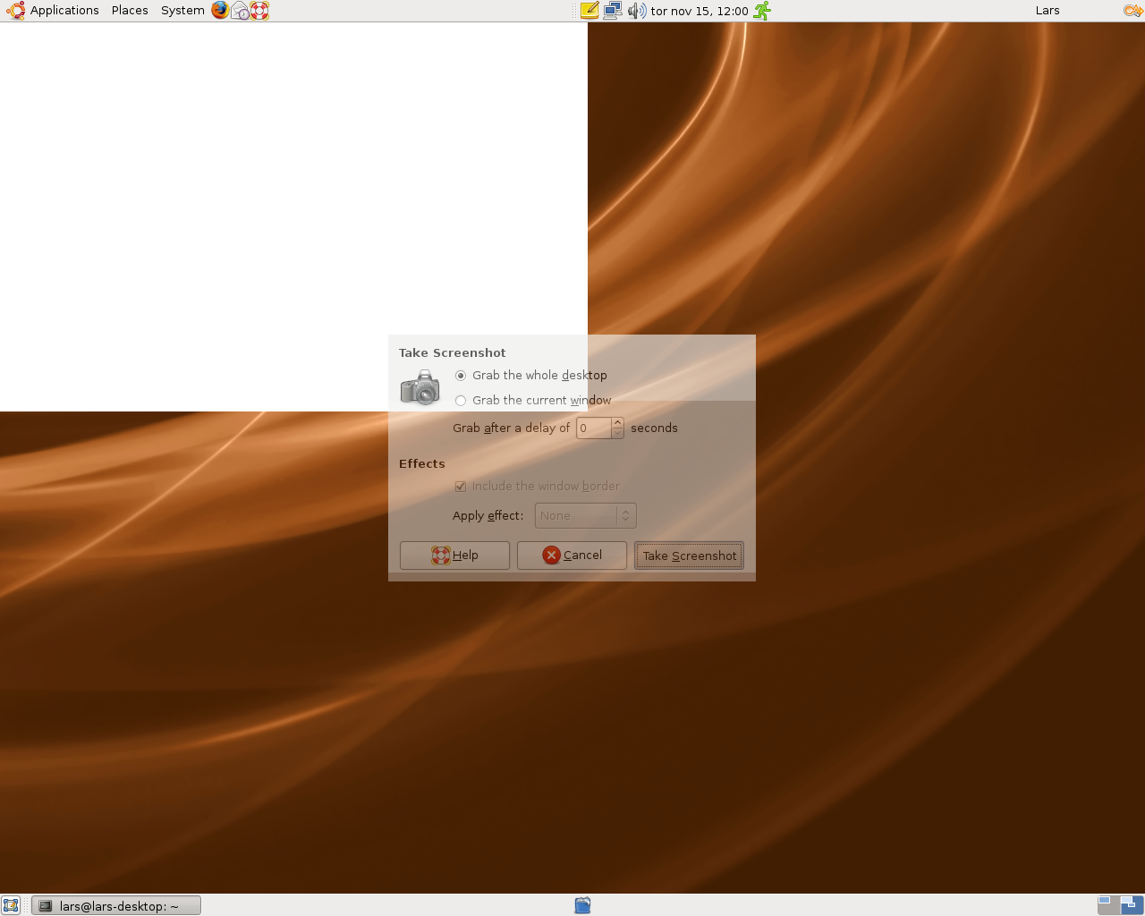
Task: Switch to the lars@lars-desktop terminal task
Action: point(116,906)
